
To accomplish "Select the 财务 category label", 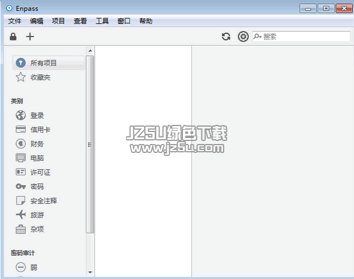I will pos(37,144).
